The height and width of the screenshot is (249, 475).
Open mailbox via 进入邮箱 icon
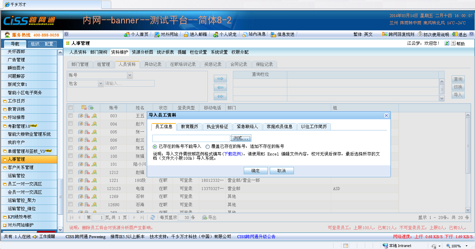(x=186, y=34)
